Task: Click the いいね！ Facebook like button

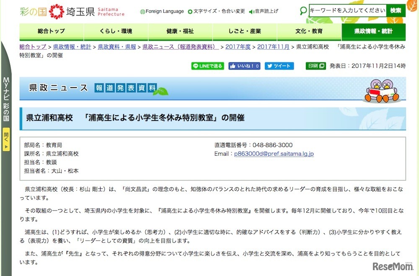Action: 244,66
